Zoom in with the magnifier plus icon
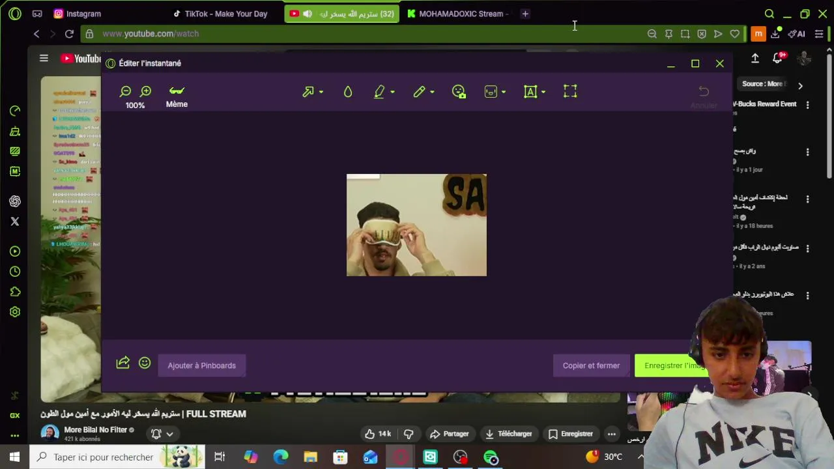The height and width of the screenshot is (469, 834). click(145, 92)
